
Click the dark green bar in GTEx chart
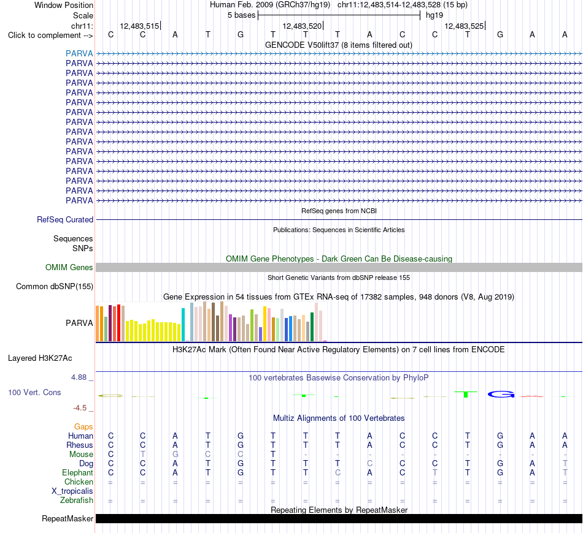(312, 327)
